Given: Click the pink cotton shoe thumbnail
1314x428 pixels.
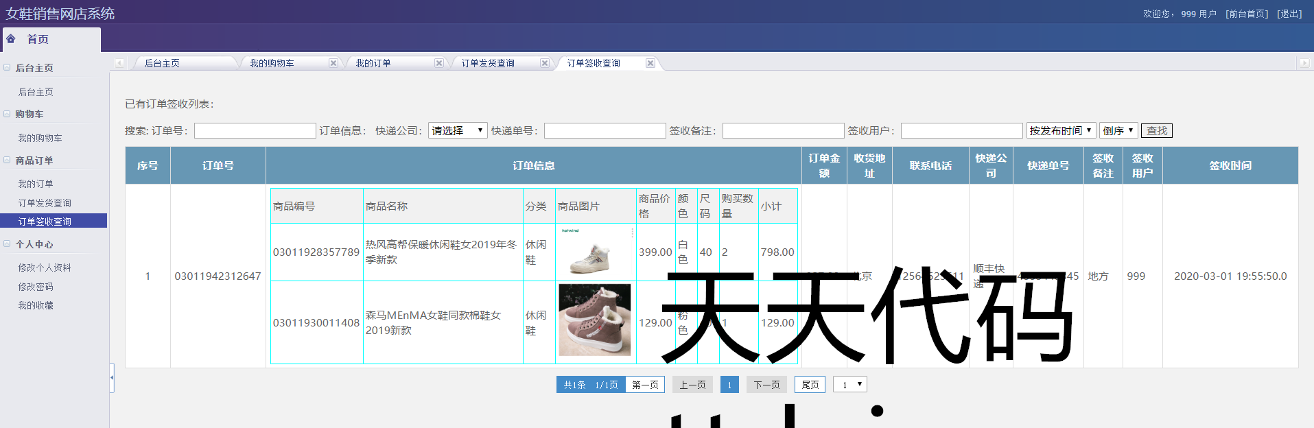Looking at the screenshot, I should pyautogui.click(x=594, y=320).
